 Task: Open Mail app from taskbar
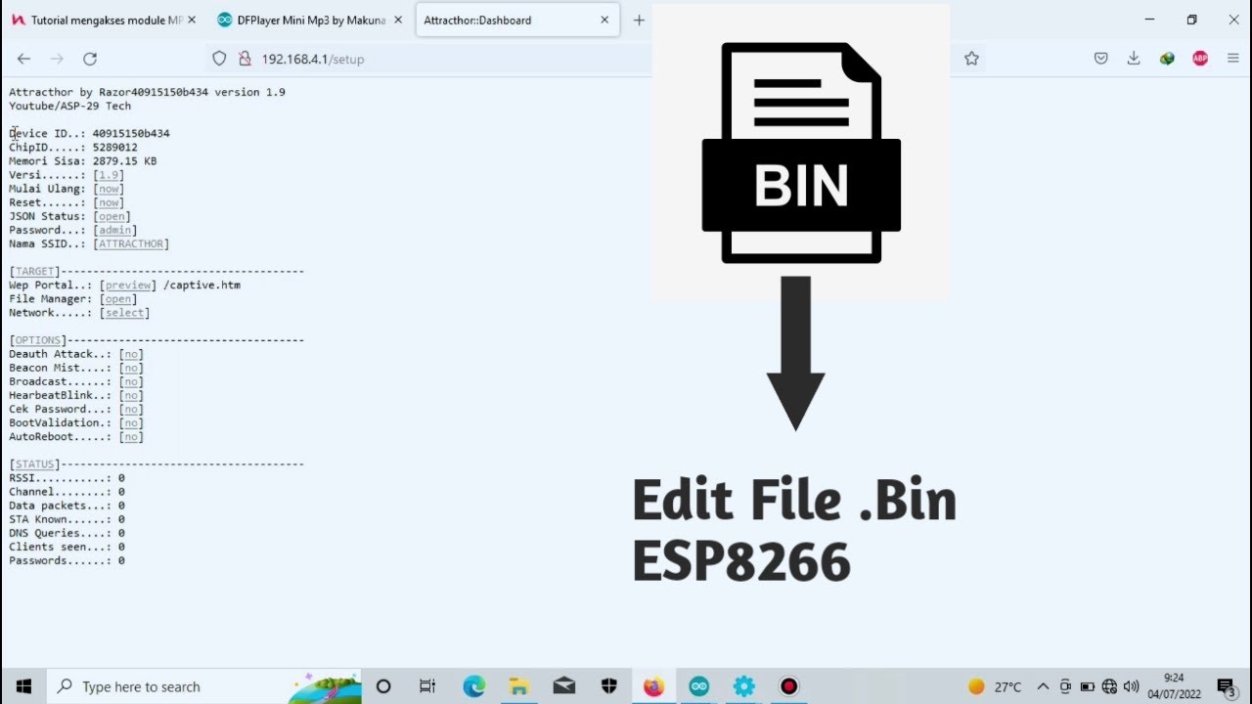563,686
